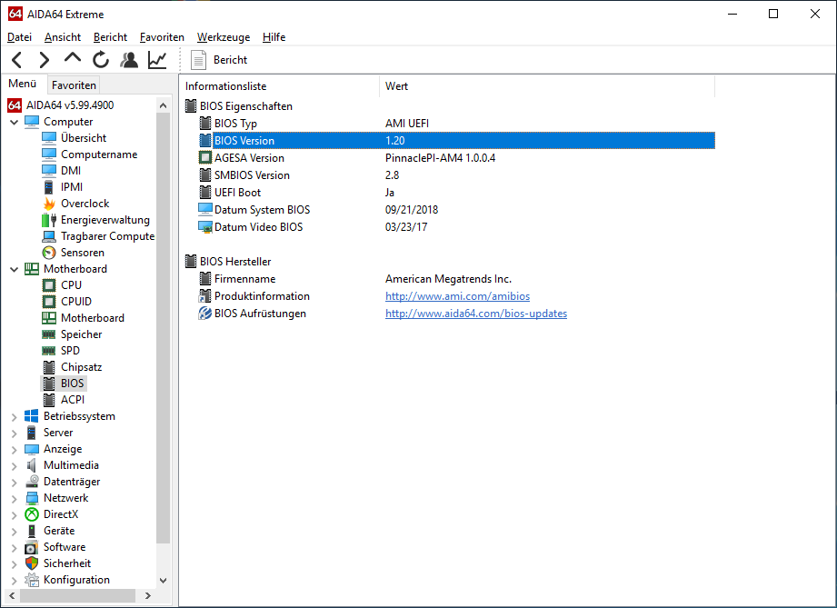The width and height of the screenshot is (837, 608).
Task: Switch to the Menü tab
Action: pos(23,84)
